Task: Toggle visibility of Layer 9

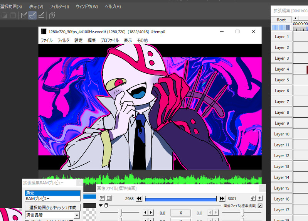Action: (x=282, y=123)
